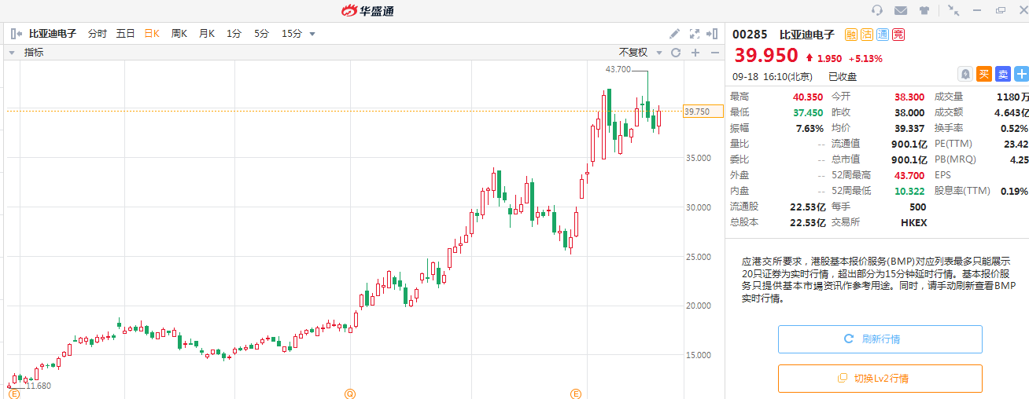This screenshot has height=399, width=1029.
Task: Switch to 15分 fifteen-minute chart
Action: pyautogui.click(x=292, y=34)
